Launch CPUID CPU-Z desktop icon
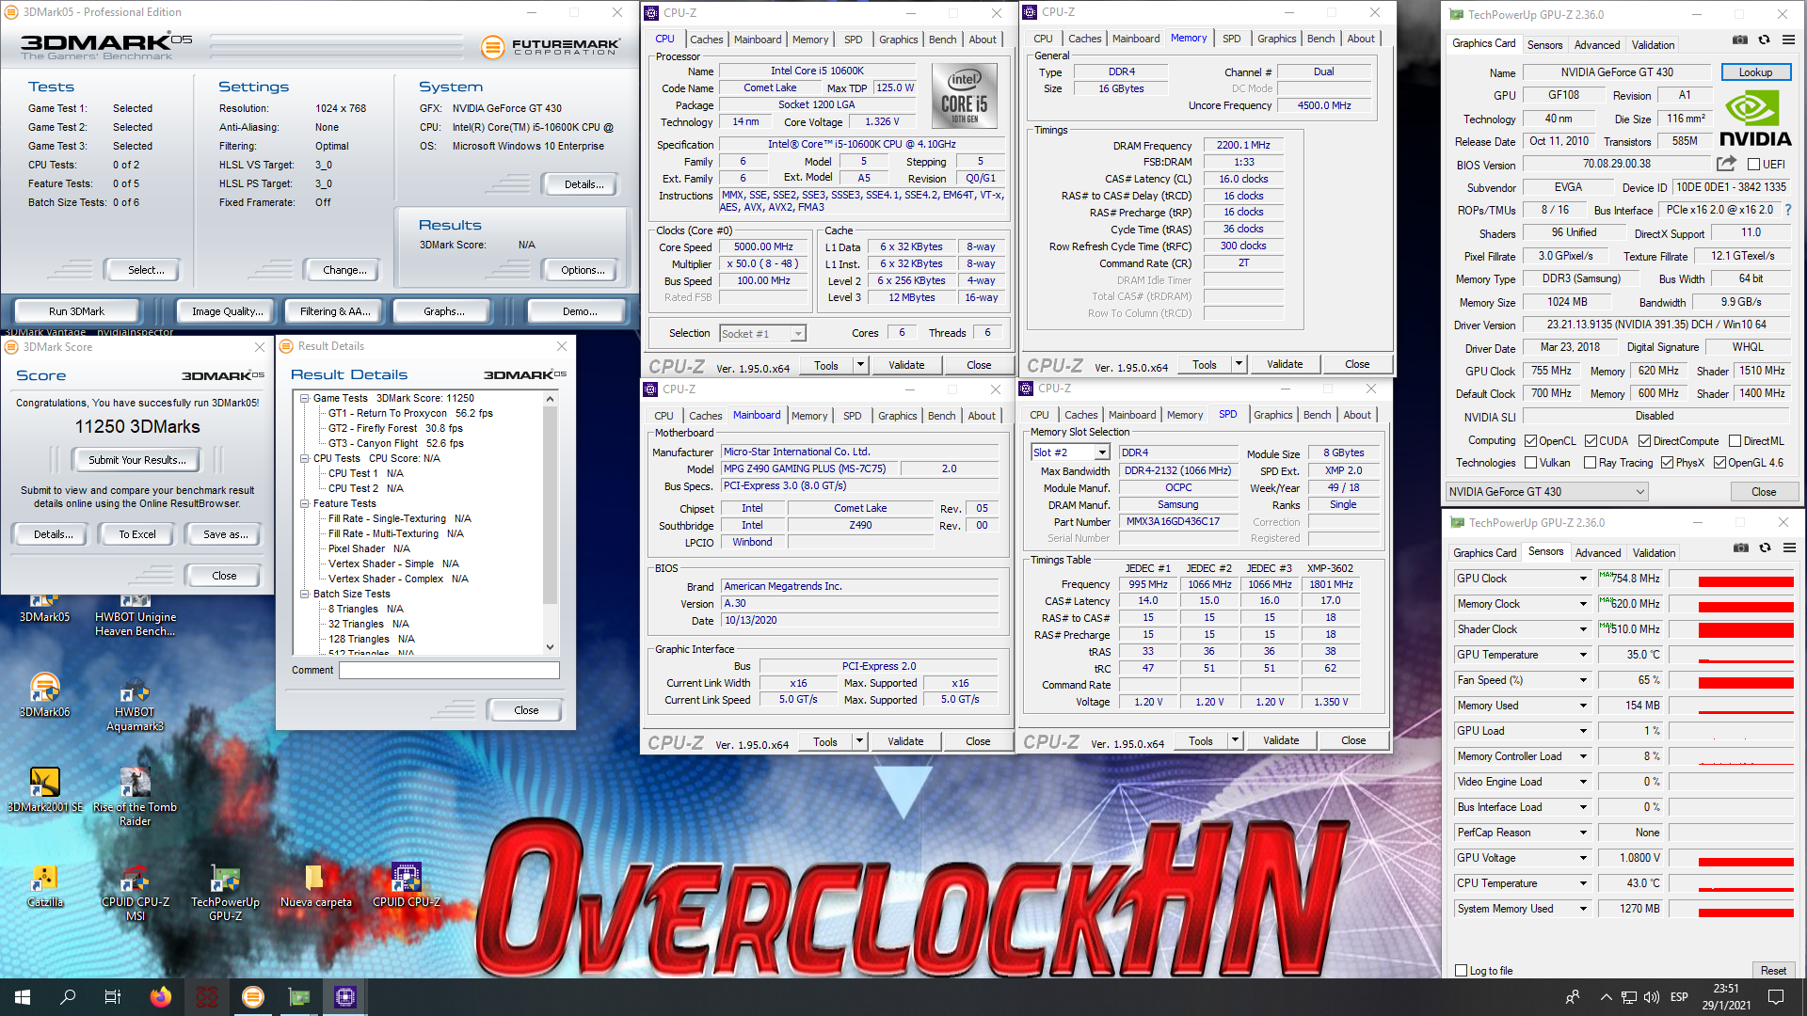 (x=406, y=886)
